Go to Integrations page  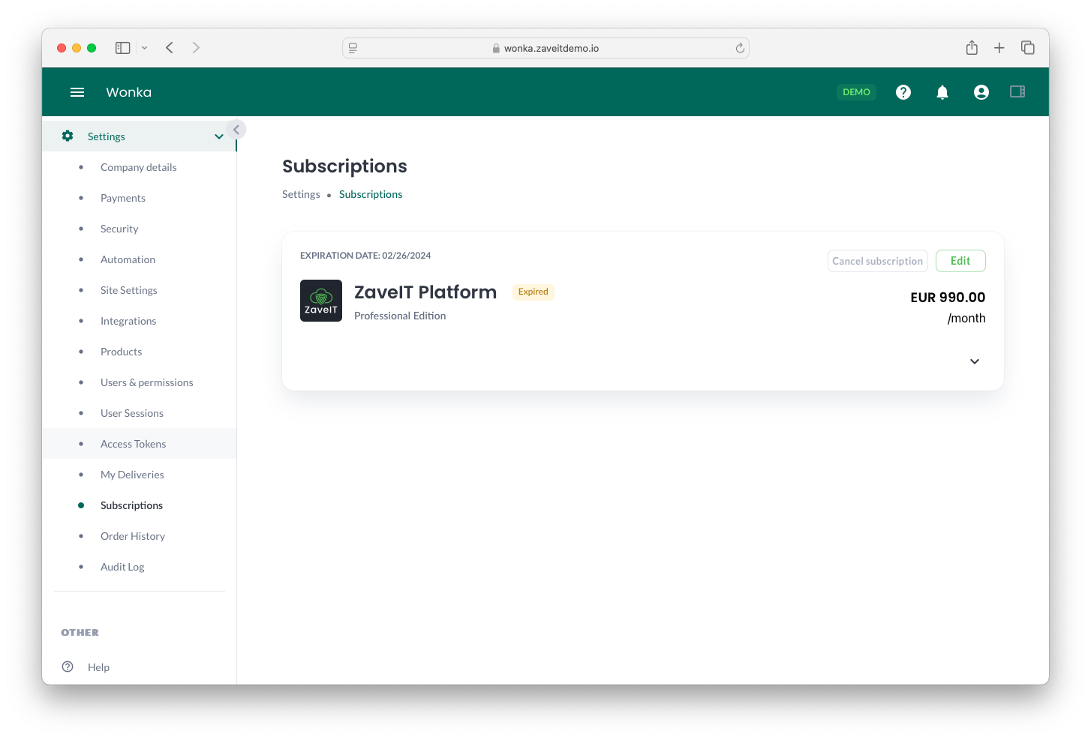coord(128,321)
